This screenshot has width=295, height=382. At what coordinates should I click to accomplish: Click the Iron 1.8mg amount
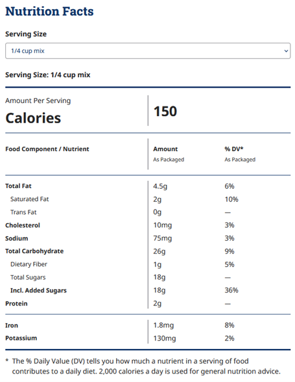pyautogui.click(x=163, y=326)
